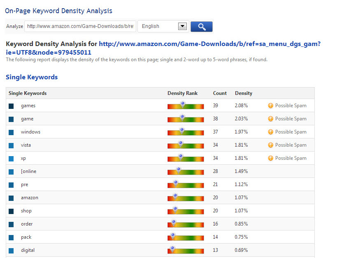Click the Possible Spam warning icon for games
Viewport: 337px width, 258px height.
(270, 106)
